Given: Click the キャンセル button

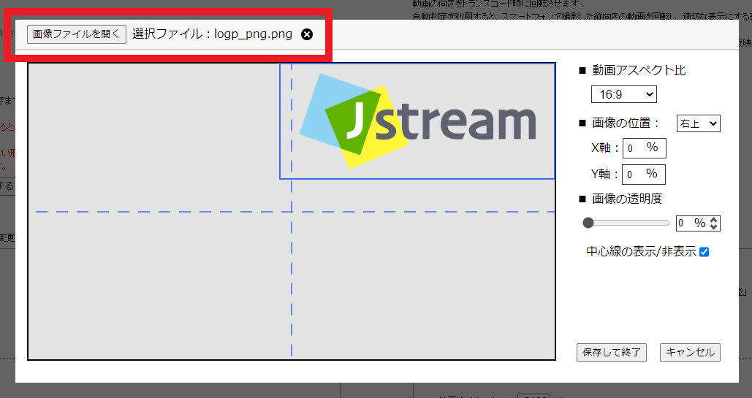Looking at the screenshot, I should (690, 353).
